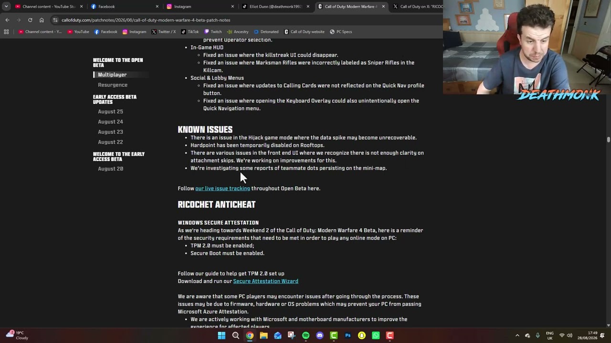The height and width of the screenshot is (343, 611).
Task: Select Resurgence in the patch notes sidebar
Action: [113, 85]
